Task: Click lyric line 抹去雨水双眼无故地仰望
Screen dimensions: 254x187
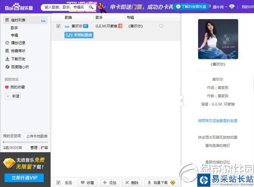Action: point(218,137)
